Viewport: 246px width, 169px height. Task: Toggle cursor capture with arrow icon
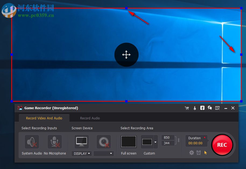coord(205,153)
